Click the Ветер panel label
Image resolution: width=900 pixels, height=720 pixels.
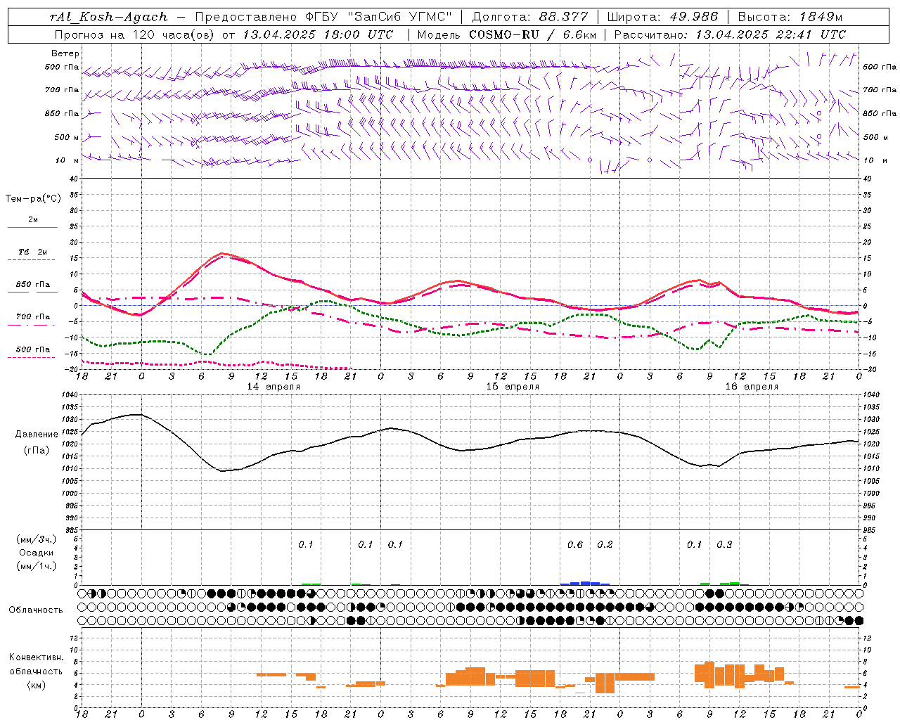[x=65, y=53]
